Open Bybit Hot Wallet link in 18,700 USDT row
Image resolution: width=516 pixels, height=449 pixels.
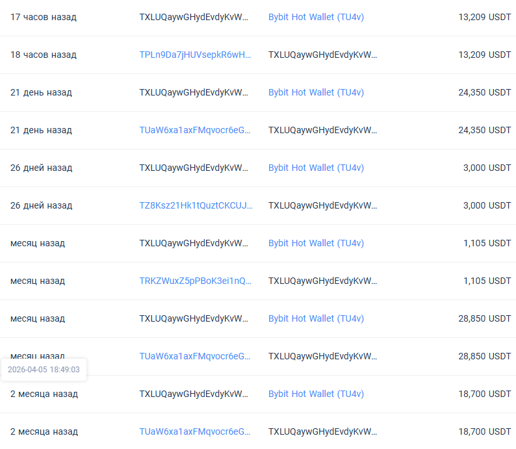pos(316,394)
